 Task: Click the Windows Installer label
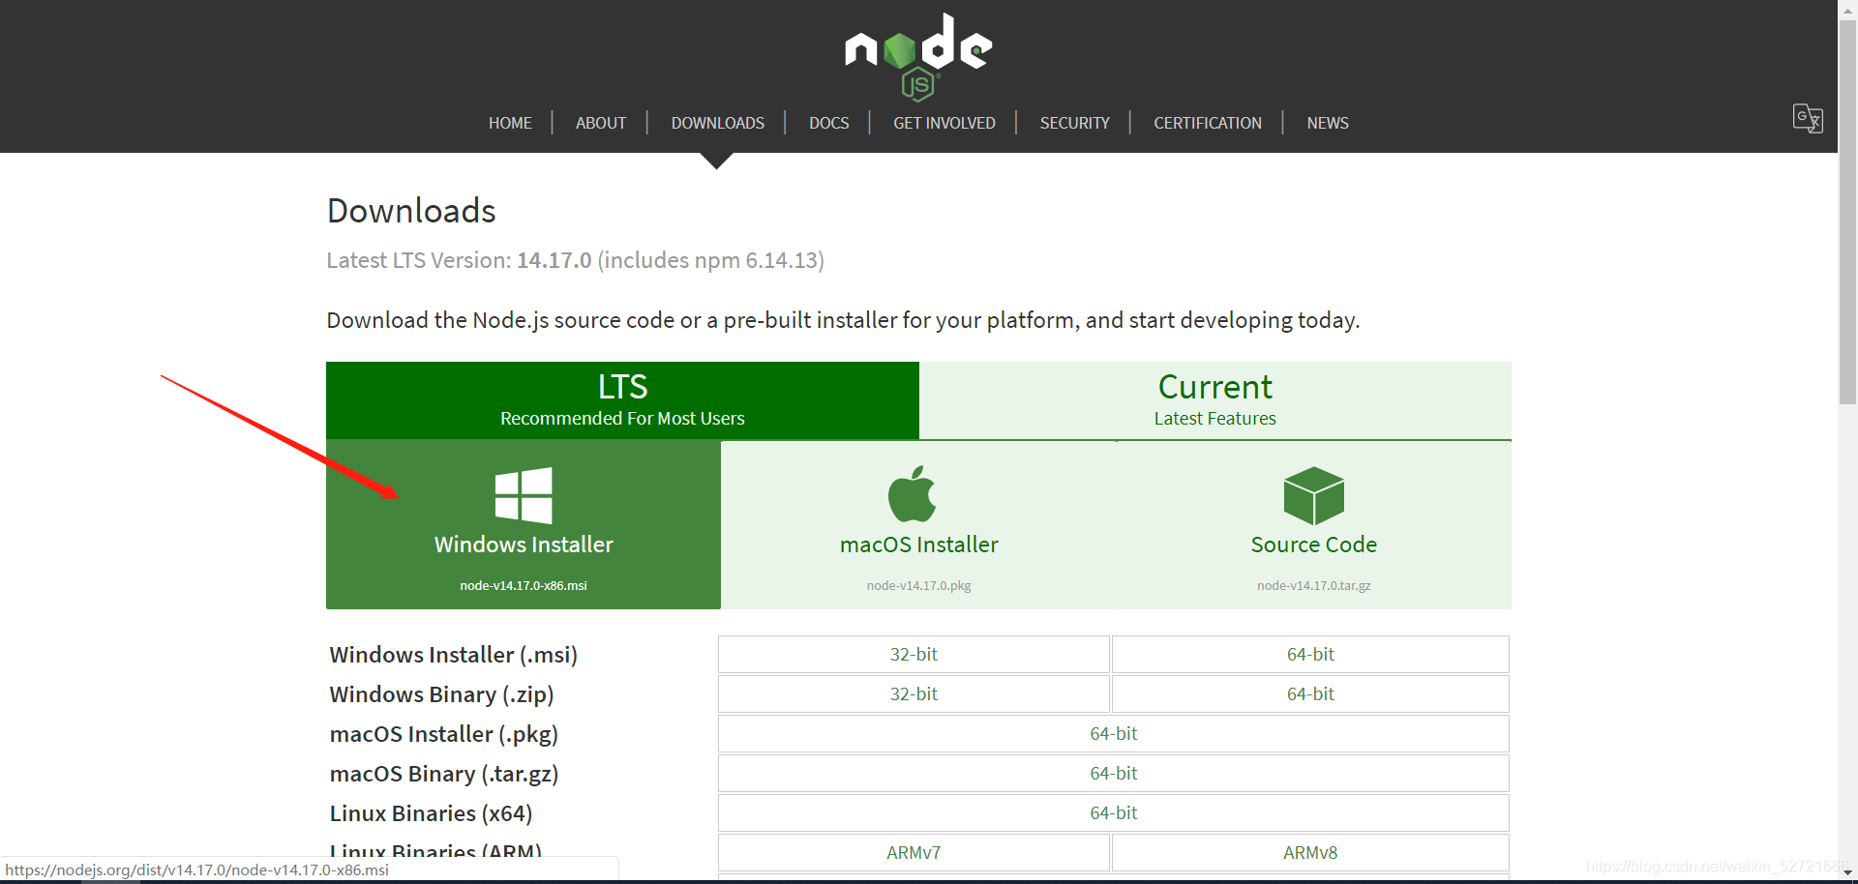click(x=524, y=545)
